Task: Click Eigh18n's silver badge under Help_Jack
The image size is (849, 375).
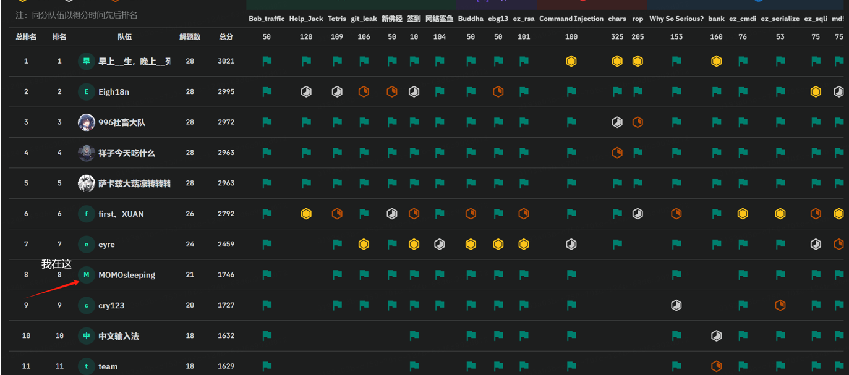Action: (306, 91)
